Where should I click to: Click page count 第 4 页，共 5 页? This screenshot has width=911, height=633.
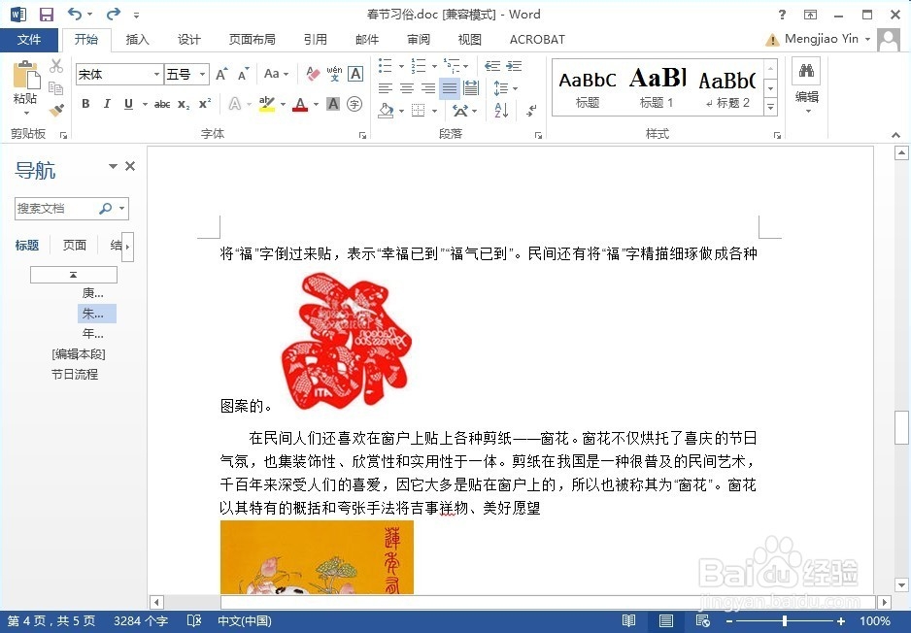point(51,620)
